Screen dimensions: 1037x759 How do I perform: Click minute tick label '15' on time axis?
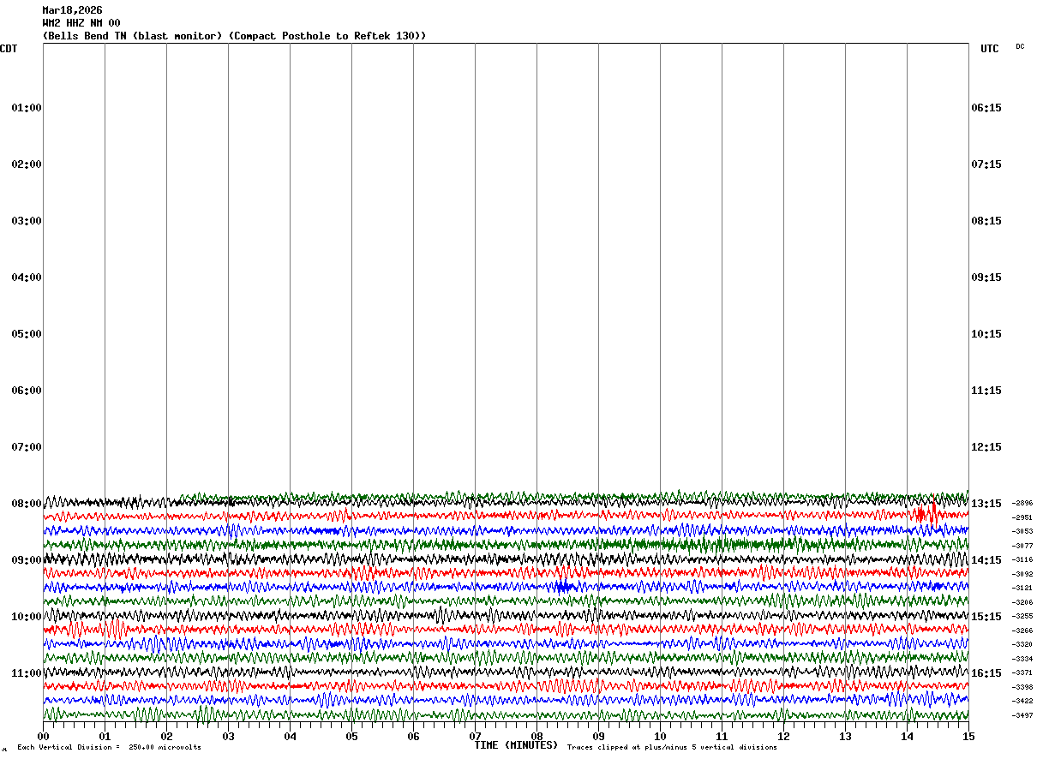(968, 737)
